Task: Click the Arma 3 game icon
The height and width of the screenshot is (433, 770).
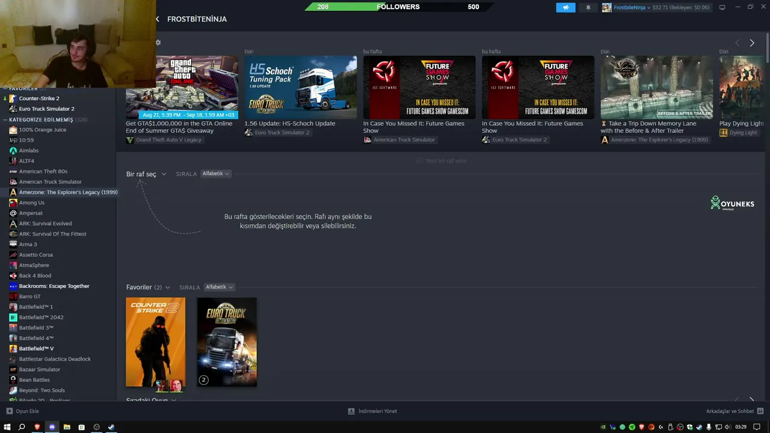Action: (13, 244)
